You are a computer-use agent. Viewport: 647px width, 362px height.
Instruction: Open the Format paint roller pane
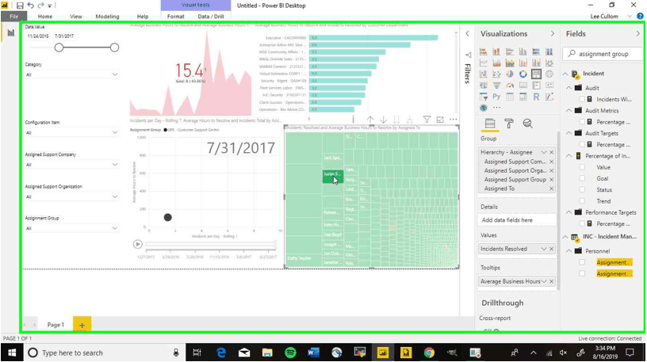pos(509,124)
